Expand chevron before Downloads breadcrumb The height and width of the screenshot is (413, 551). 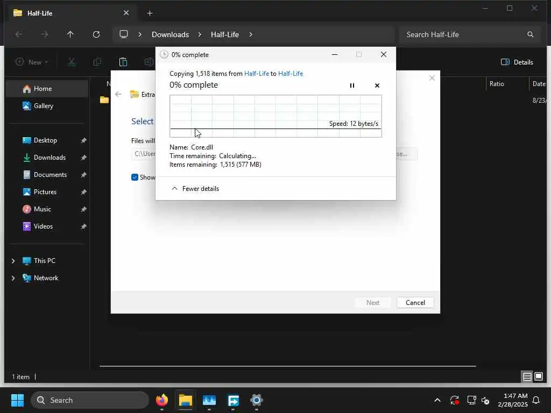[140, 34]
